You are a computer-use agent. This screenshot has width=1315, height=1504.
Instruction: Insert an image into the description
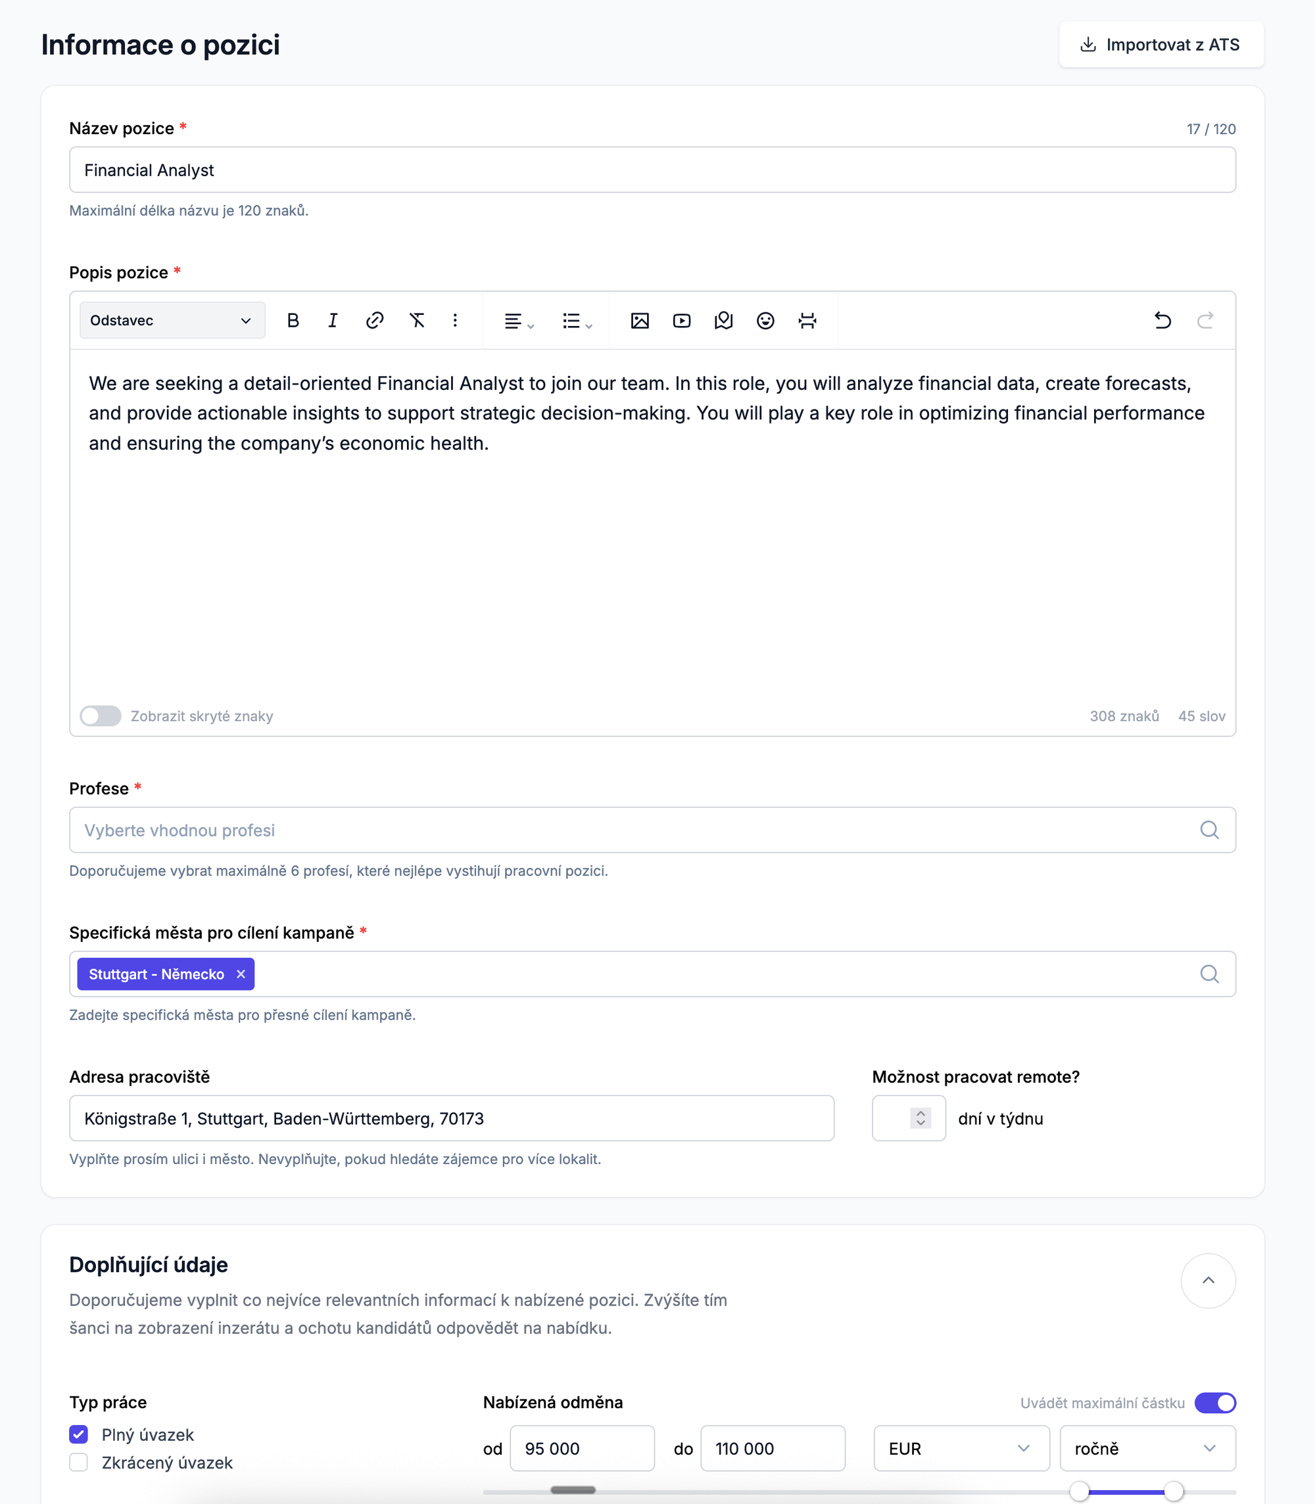[640, 321]
